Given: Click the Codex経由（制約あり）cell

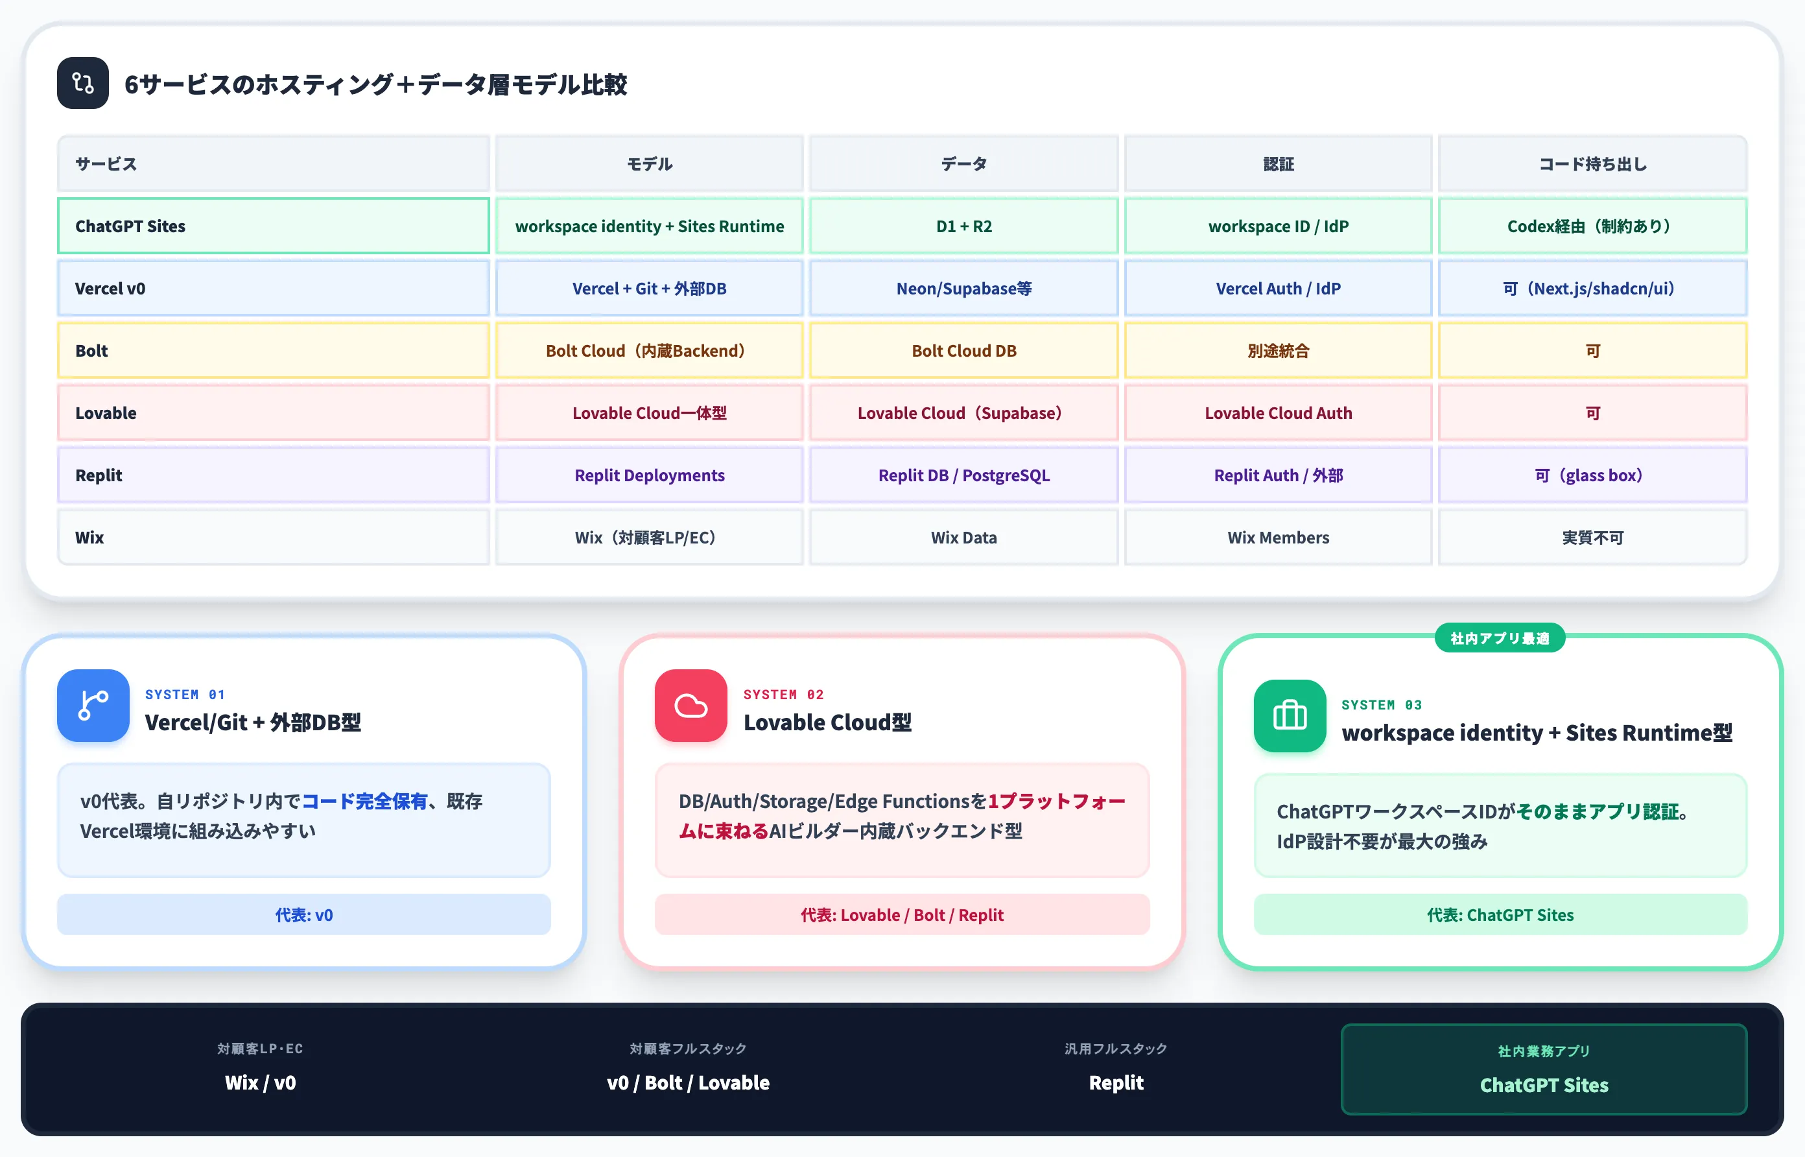Looking at the screenshot, I should tap(1592, 226).
